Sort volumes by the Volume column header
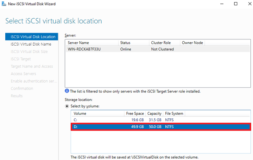Image resolution: width=253 pixels, height=160 pixels. point(98,113)
